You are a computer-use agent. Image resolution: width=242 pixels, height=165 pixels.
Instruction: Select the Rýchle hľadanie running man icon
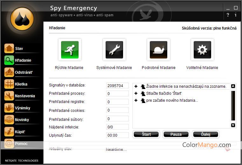[70, 50]
